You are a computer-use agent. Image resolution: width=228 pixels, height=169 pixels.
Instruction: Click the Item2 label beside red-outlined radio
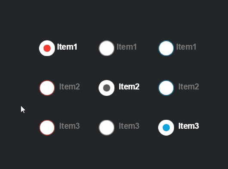69,86
